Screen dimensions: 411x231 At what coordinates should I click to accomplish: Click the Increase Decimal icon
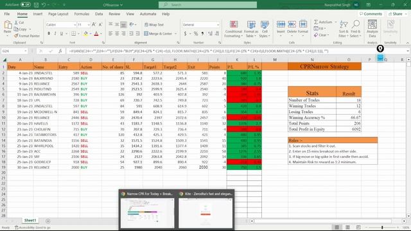pos(210,33)
